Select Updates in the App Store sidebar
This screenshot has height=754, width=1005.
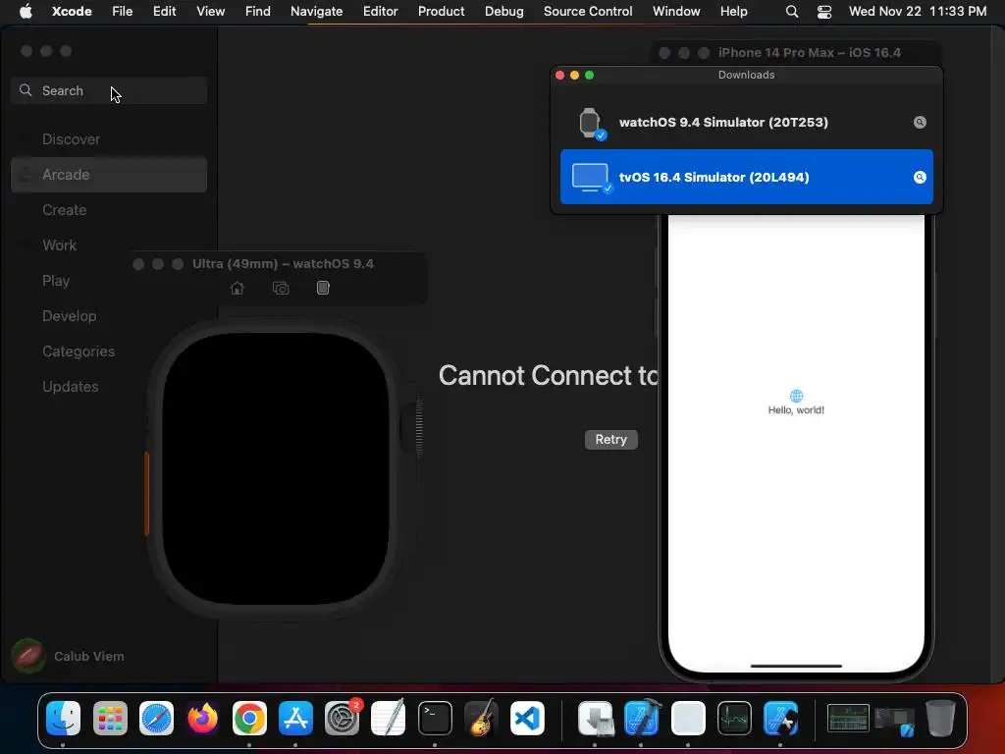[x=71, y=387]
